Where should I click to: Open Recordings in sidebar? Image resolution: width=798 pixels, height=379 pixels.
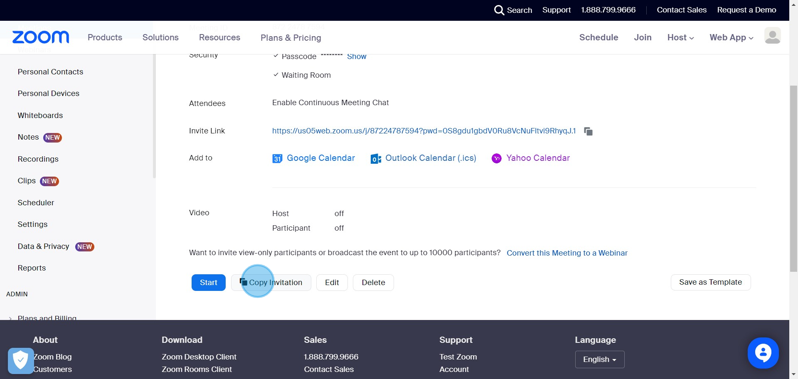coord(38,159)
